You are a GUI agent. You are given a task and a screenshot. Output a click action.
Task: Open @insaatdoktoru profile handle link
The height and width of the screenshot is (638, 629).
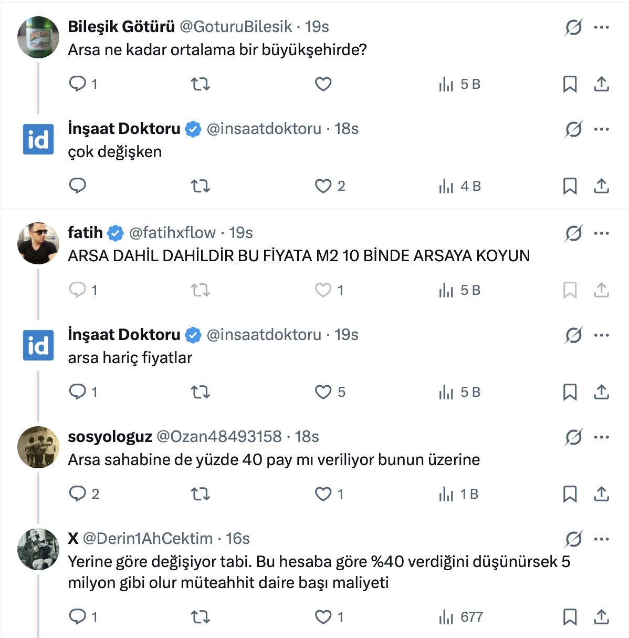(264, 129)
